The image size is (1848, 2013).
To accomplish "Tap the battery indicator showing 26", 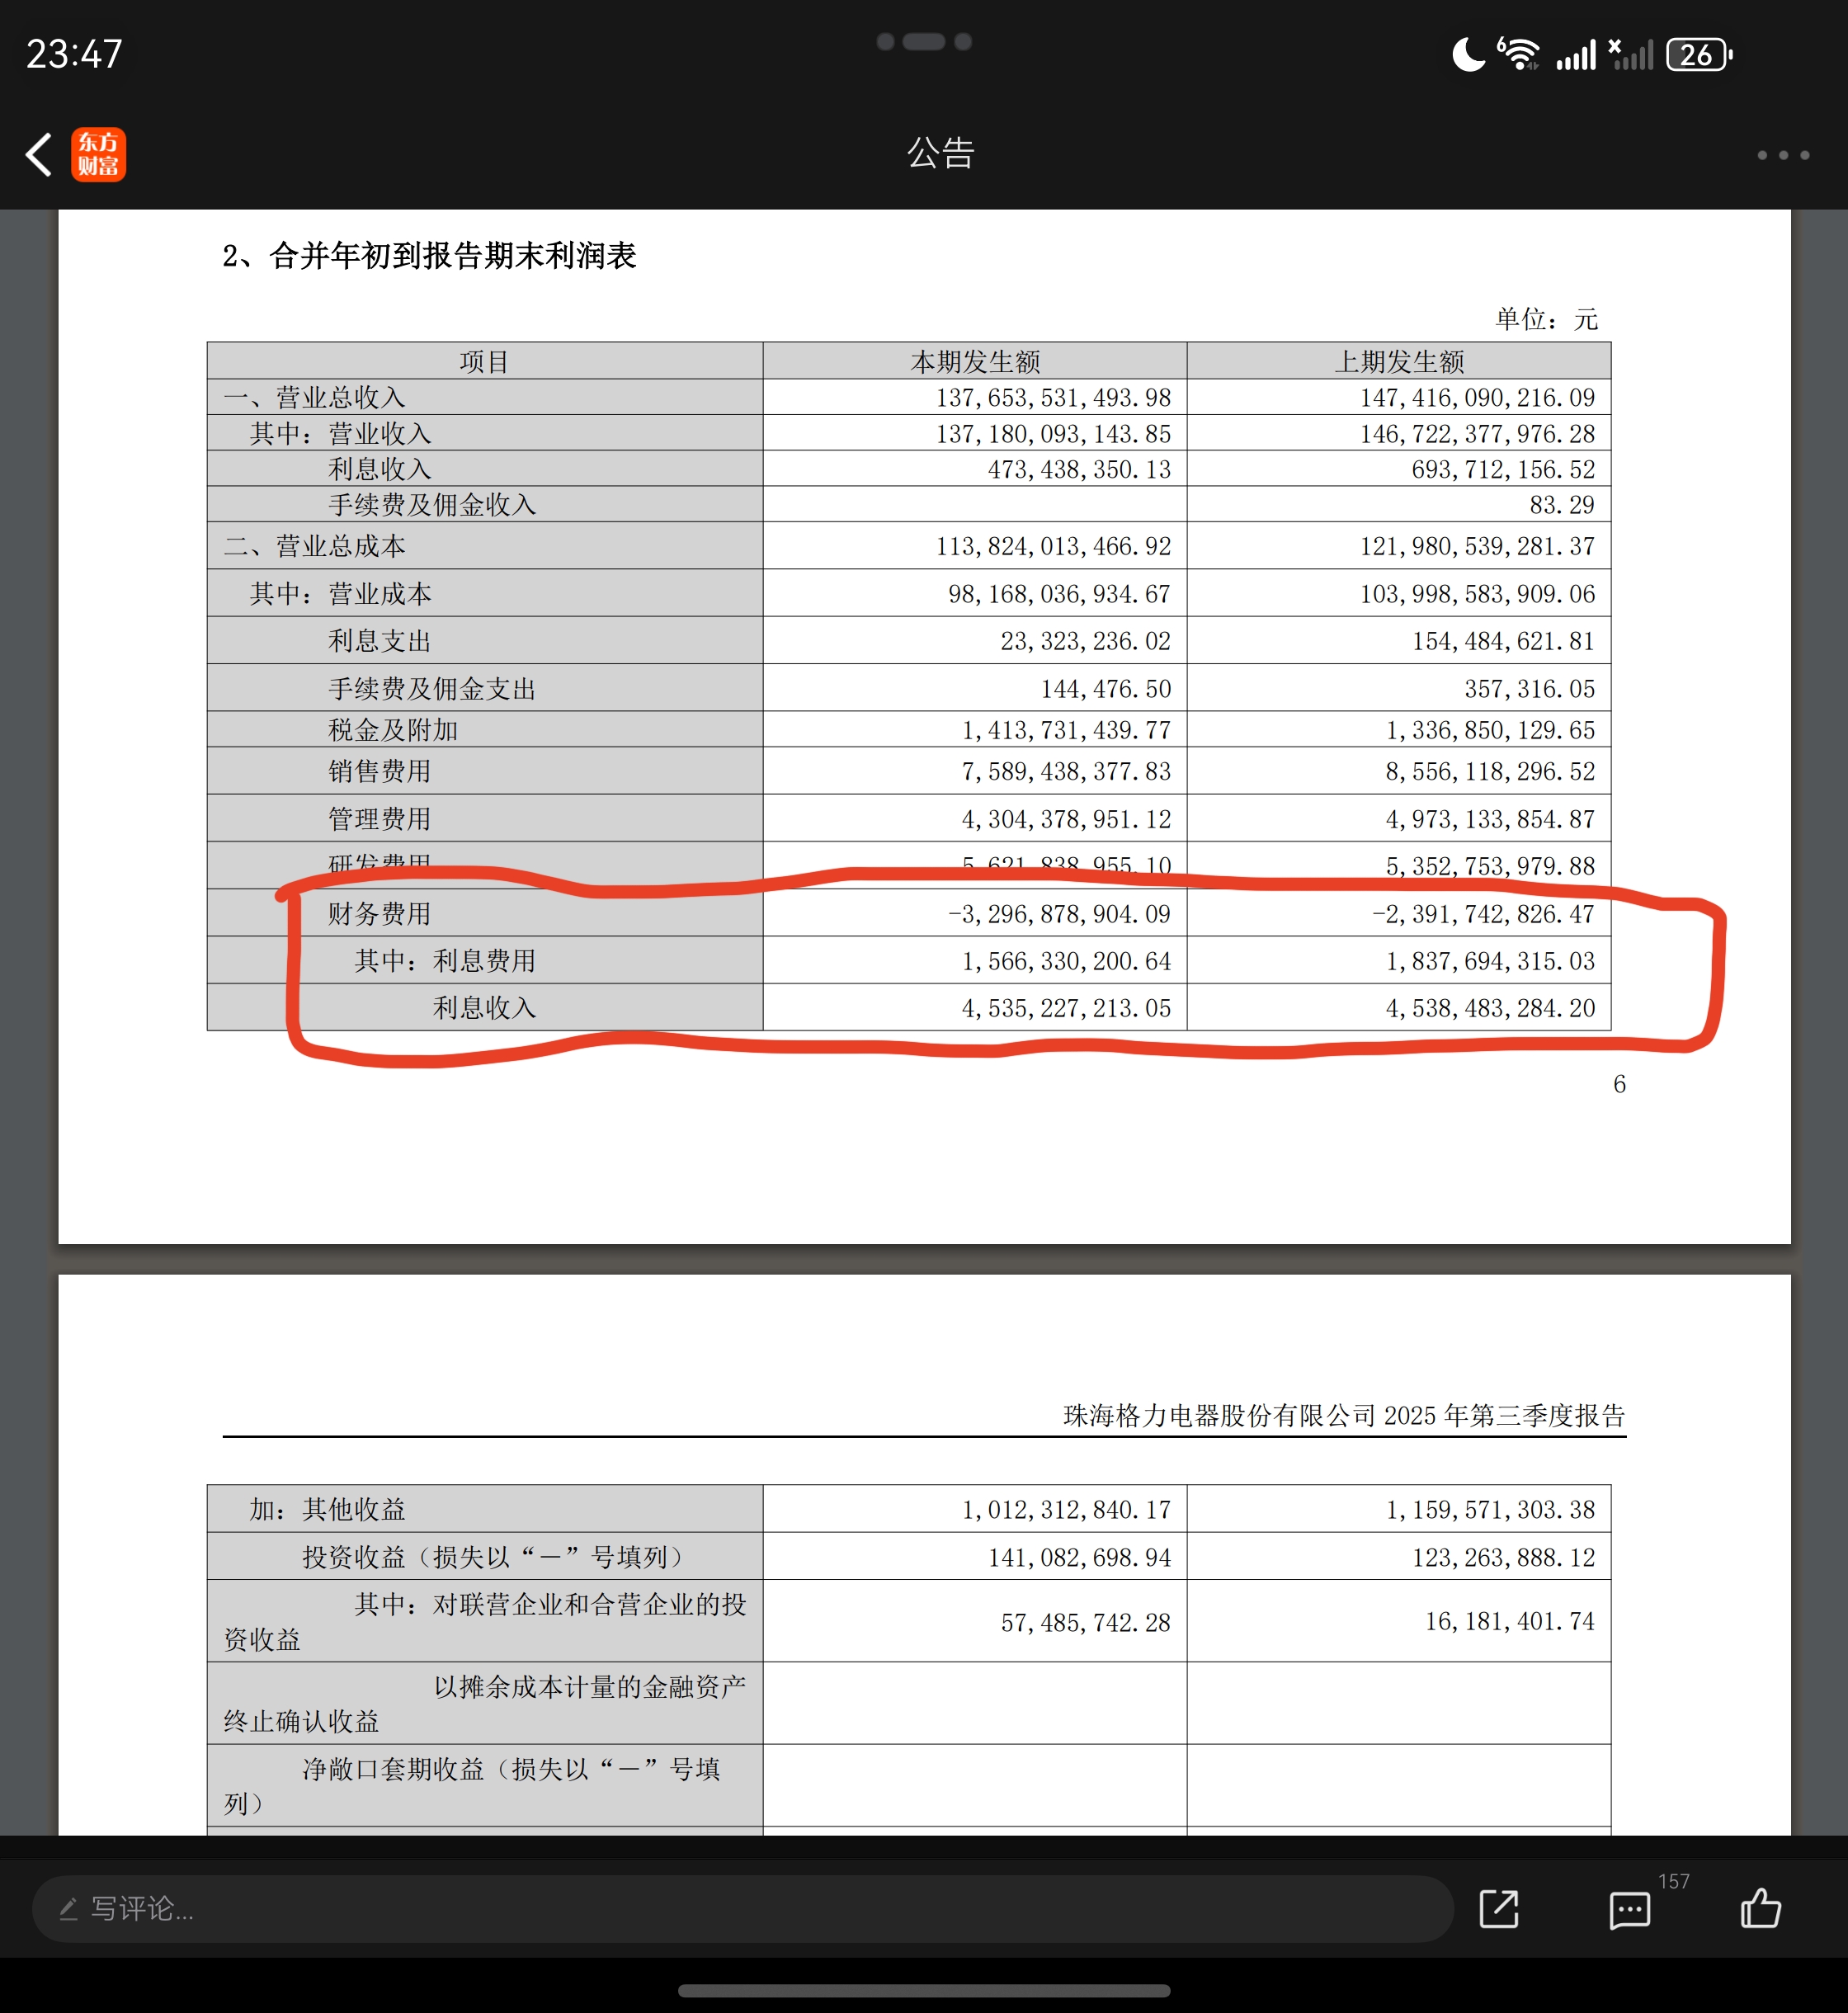I will pos(1698,54).
